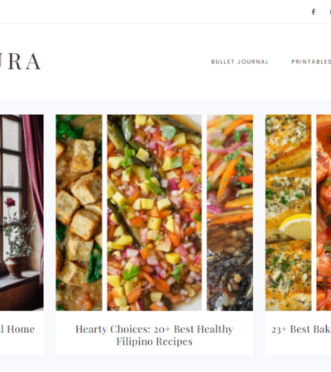Select the grilled fish with carrot strips photo
The height and width of the screenshot is (372, 331).
(230, 212)
